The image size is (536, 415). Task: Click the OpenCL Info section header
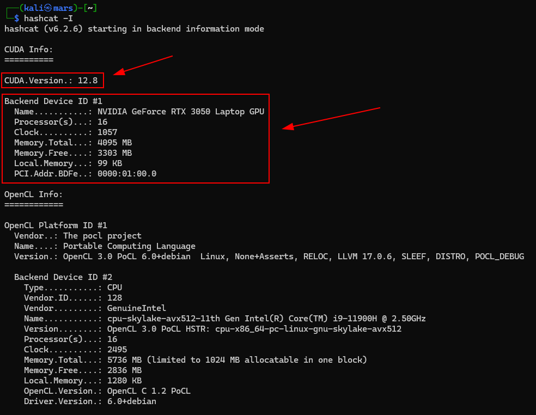tap(33, 194)
